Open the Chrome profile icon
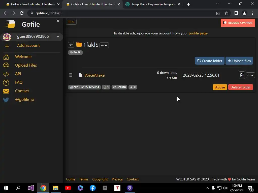Image resolution: width=258 pixels, height=193 pixels. (244, 13)
